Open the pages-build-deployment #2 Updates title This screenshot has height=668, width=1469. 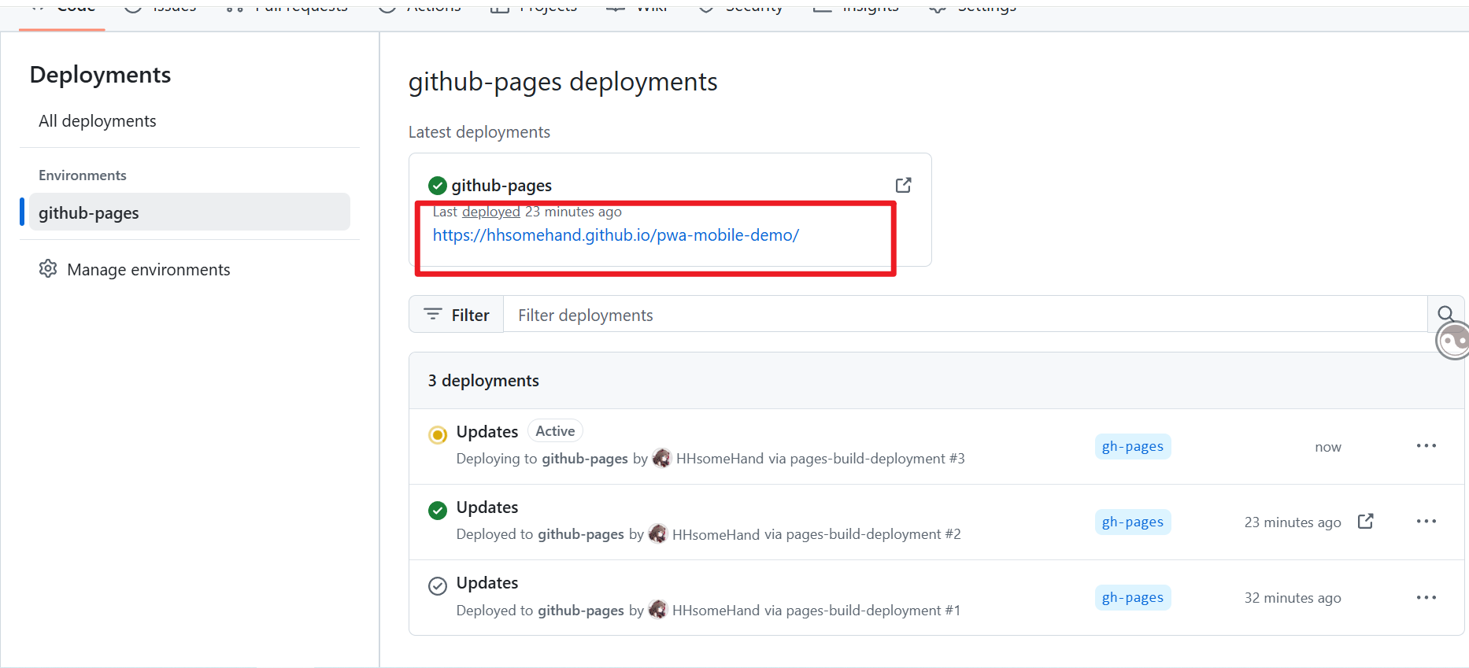[487, 507]
